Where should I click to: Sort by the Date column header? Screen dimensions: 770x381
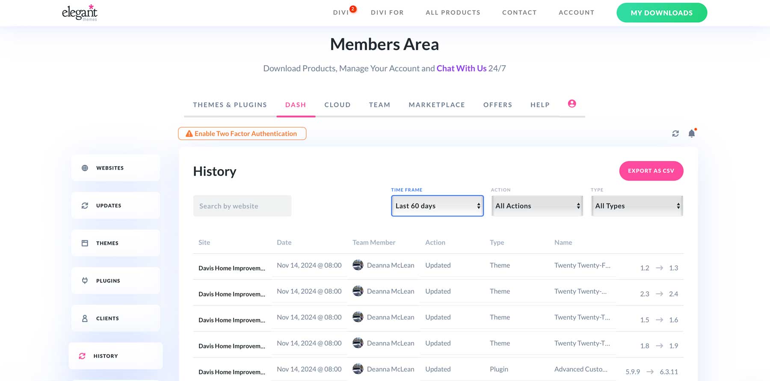[284, 242]
